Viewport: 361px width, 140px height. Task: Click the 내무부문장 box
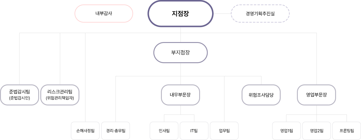(180, 95)
